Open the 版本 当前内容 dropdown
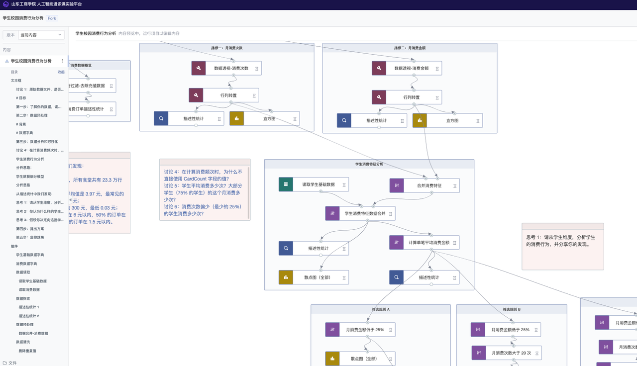The height and width of the screenshot is (366, 637). [x=41, y=35]
